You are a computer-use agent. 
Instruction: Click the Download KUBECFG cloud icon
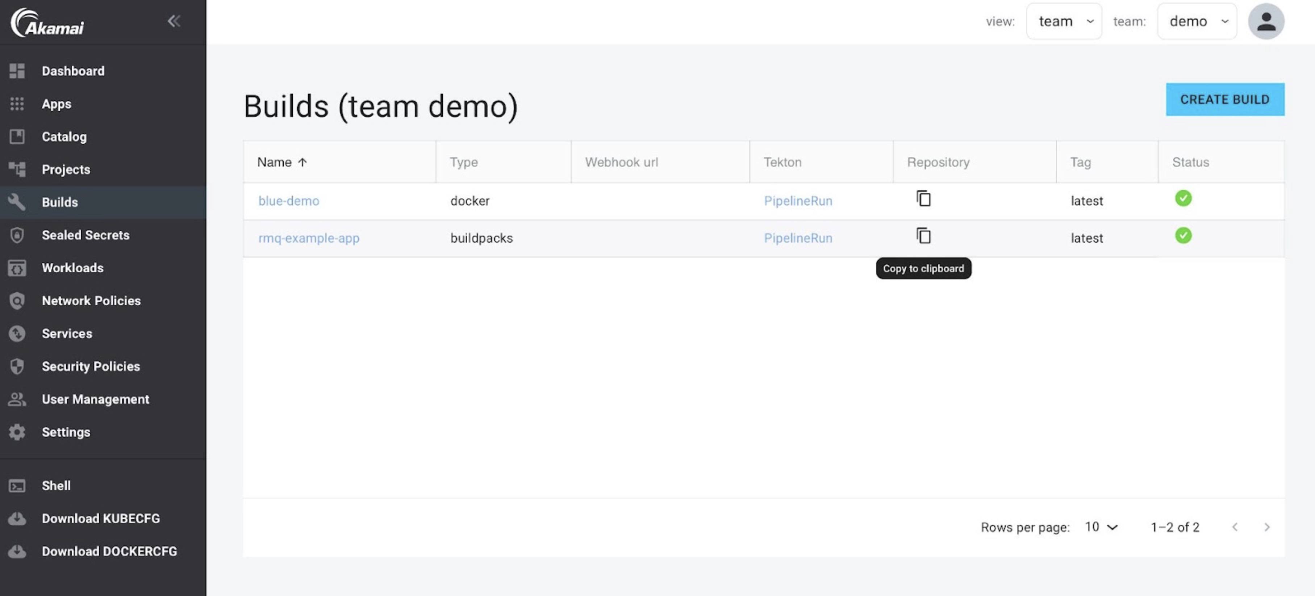click(17, 519)
